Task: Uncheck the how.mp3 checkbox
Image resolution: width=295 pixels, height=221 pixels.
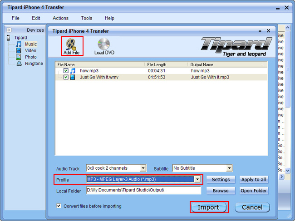Action: [x=66, y=71]
